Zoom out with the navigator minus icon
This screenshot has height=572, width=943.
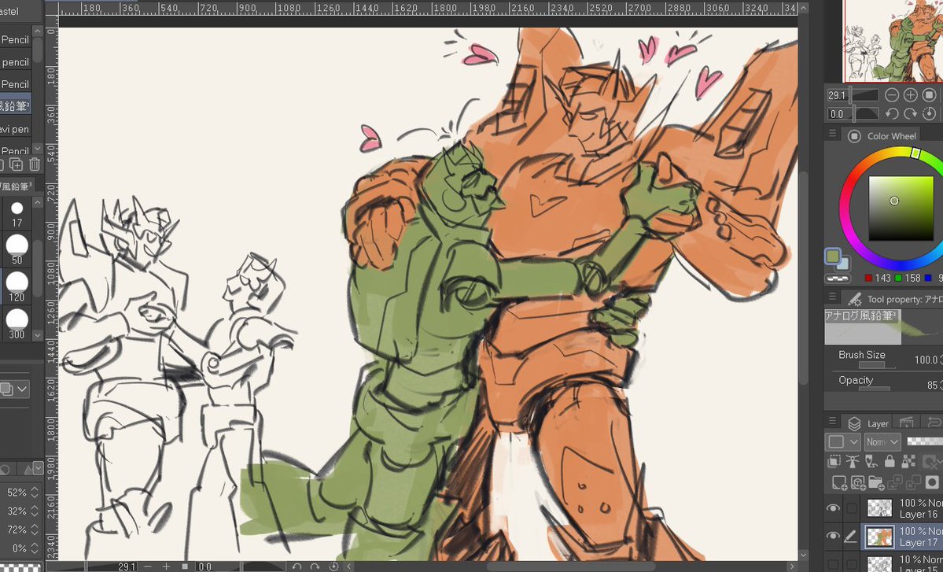click(x=892, y=95)
